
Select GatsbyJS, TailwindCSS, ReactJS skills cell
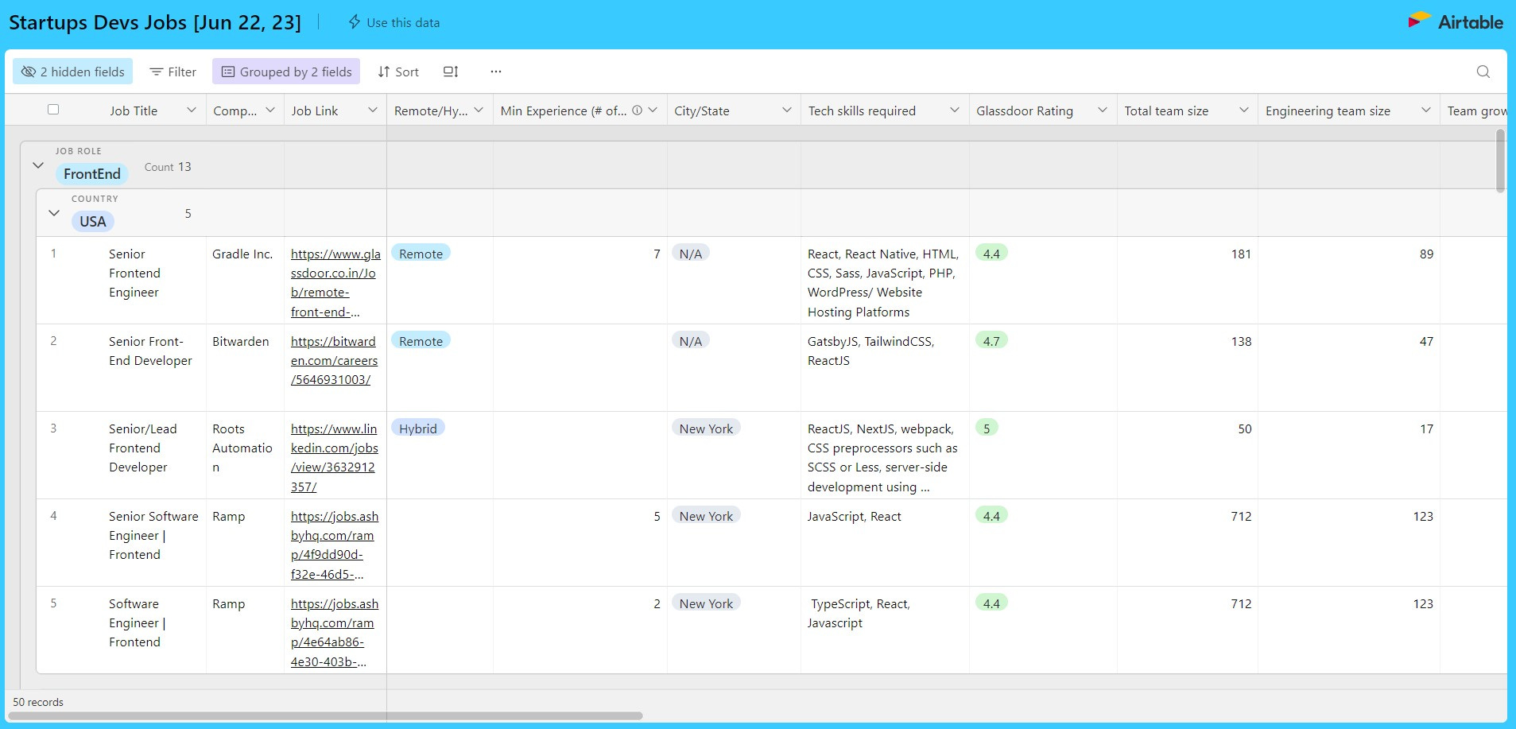885,367
